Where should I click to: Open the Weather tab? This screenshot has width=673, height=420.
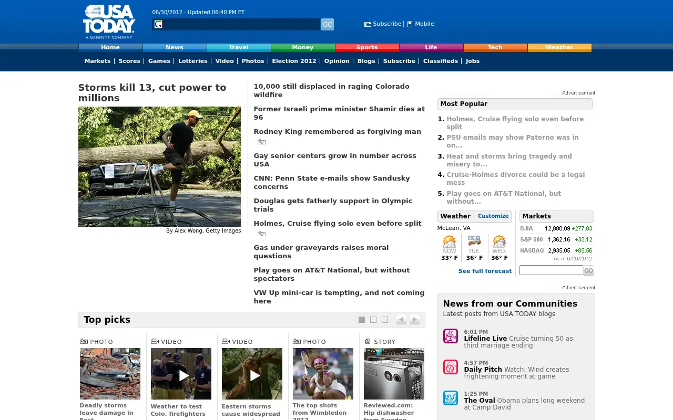[x=559, y=48]
